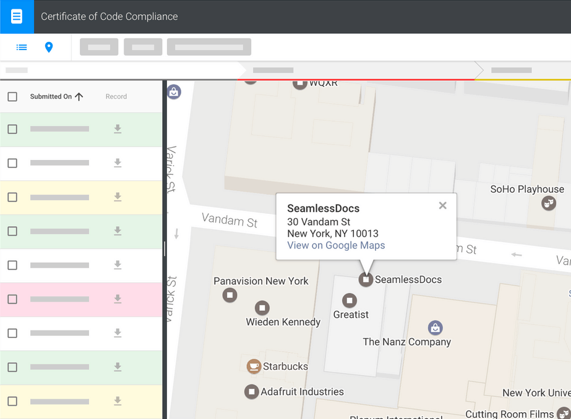Click the Wieden Kennedy map label
Screen dimensions: 571x419
pos(283,322)
